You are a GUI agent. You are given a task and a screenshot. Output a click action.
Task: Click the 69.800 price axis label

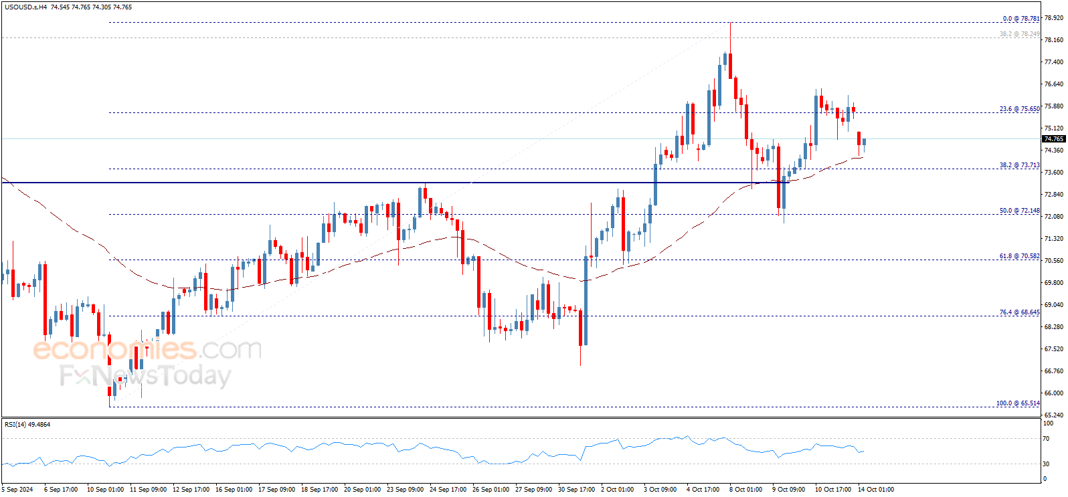click(1054, 283)
